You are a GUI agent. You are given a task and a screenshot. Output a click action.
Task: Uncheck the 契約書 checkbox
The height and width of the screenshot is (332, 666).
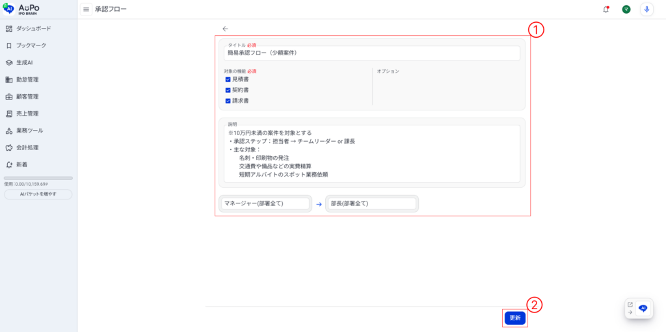pos(228,90)
